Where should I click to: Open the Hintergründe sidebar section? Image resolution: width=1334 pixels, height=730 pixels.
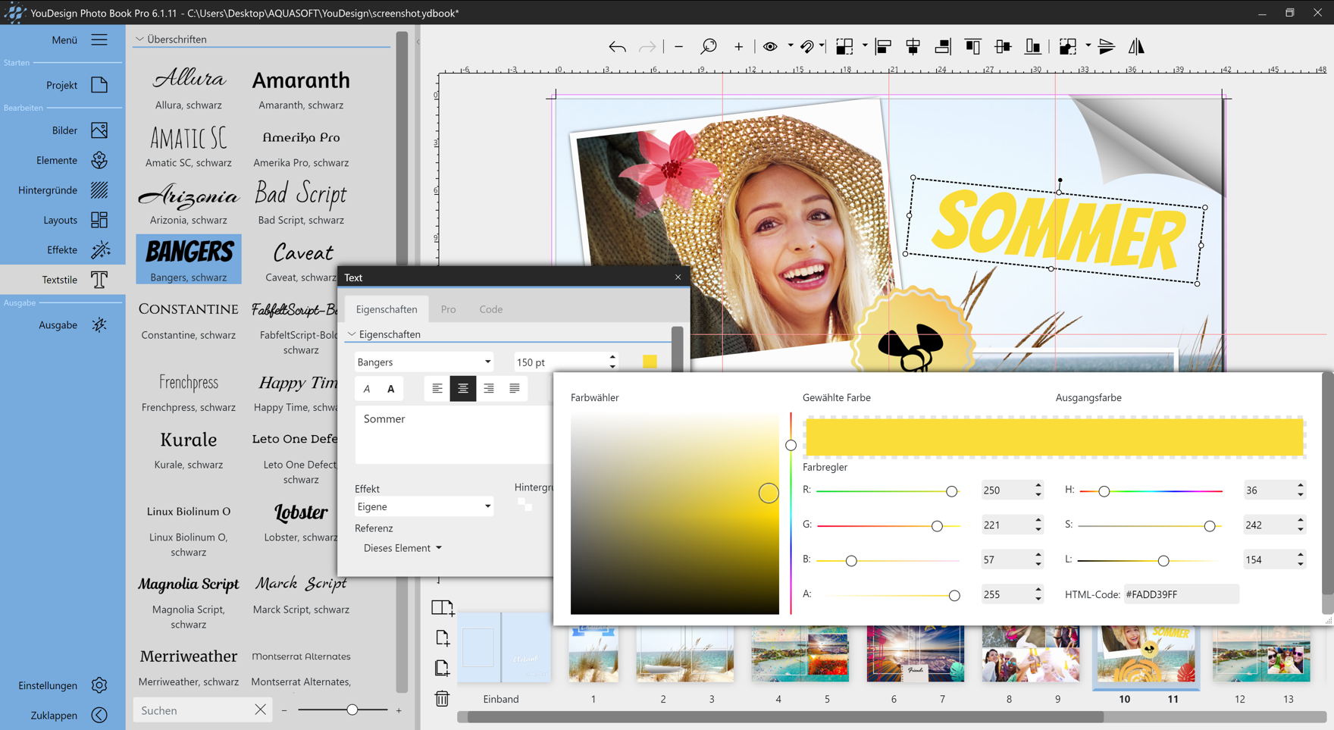coord(62,190)
